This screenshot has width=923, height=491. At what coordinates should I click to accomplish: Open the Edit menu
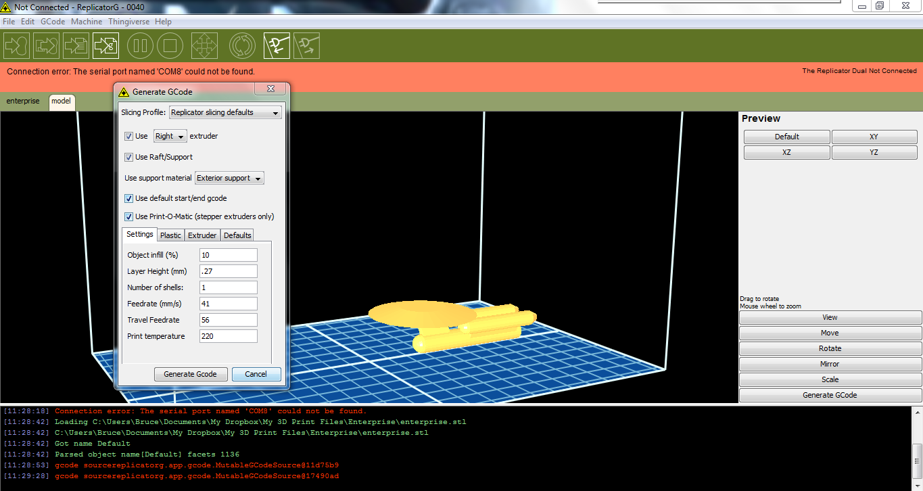point(28,22)
